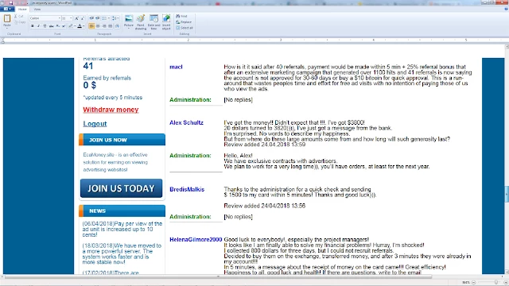Switch to the Home ribbon tab
Screen dimensions: 509x286
pyautogui.click(x=22, y=9)
